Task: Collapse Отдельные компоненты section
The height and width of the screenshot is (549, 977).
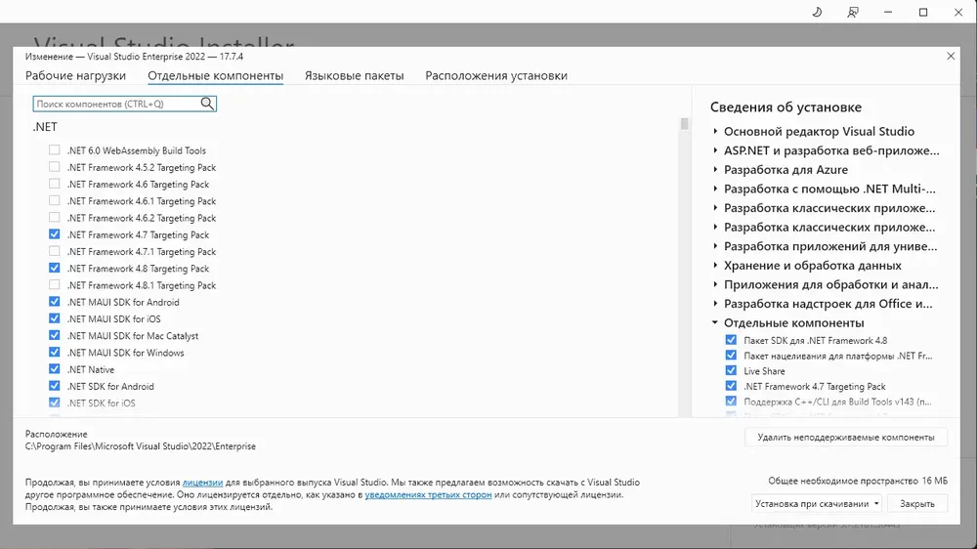Action: [715, 322]
